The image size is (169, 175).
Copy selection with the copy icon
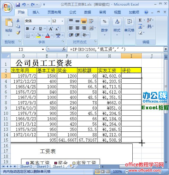click(x=18, y=26)
